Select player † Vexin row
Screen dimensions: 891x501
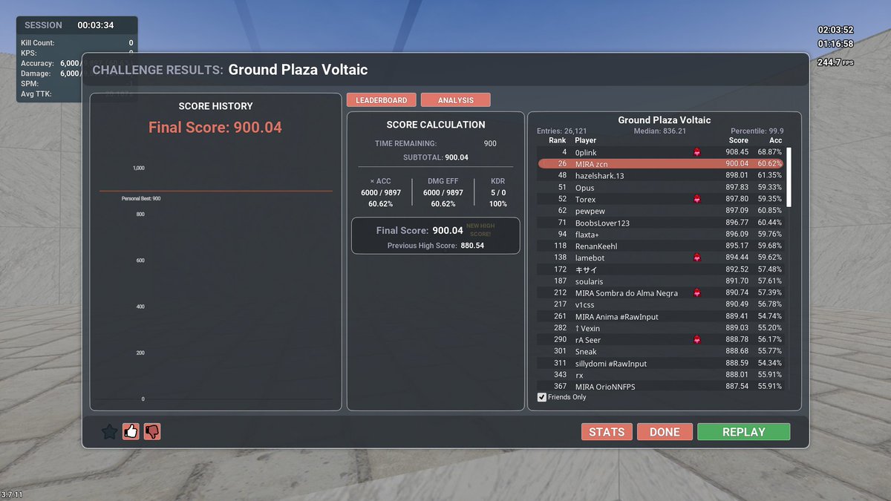point(661,328)
